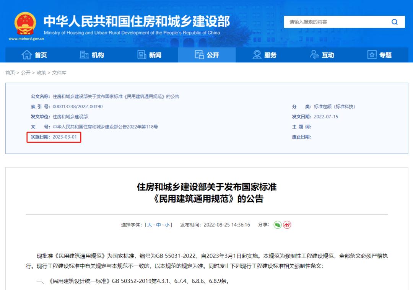The height and width of the screenshot is (290, 413).
Task: Click the 新闻 newspaper icon
Action: [141, 55]
